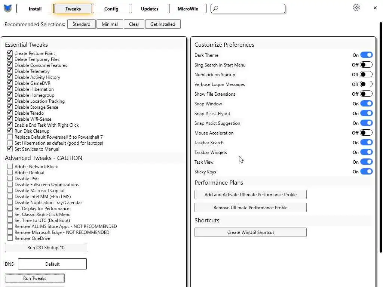Uncheck Disable Teredo
This screenshot has height=287, width=383.
tap(10, 113)
